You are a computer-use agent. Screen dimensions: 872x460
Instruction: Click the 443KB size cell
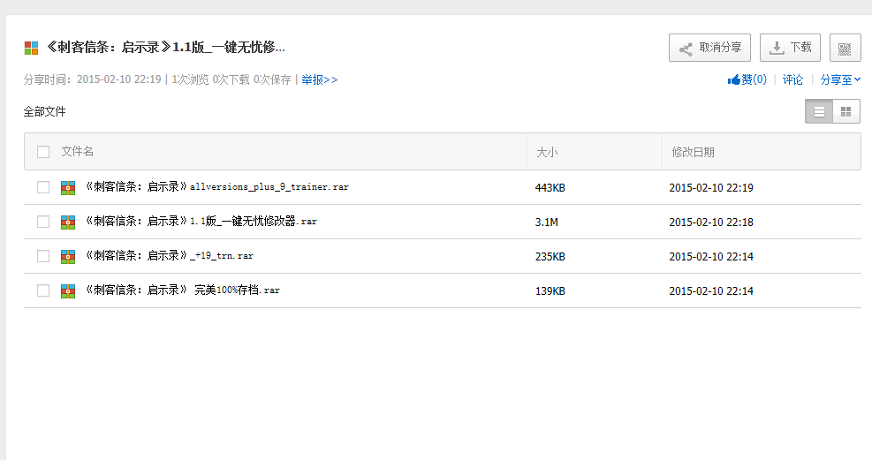pos(550,188)
